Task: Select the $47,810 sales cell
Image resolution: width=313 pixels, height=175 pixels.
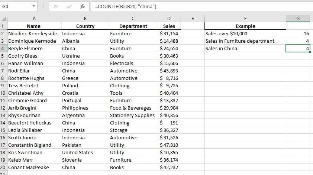Action: [x=169, y=145]
